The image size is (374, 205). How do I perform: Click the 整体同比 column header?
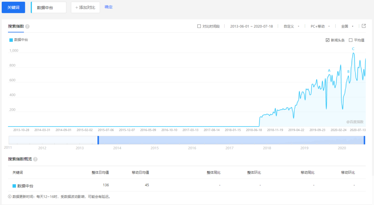(x=213, y=173)
